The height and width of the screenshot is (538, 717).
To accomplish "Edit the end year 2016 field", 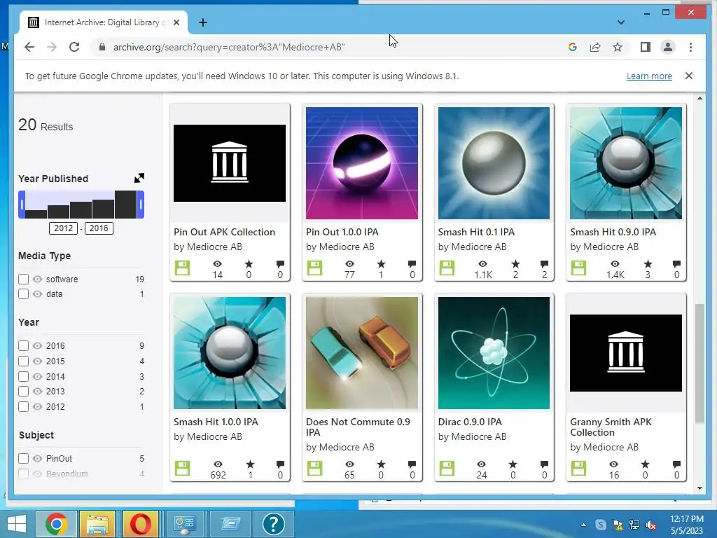I will [99, 228].
